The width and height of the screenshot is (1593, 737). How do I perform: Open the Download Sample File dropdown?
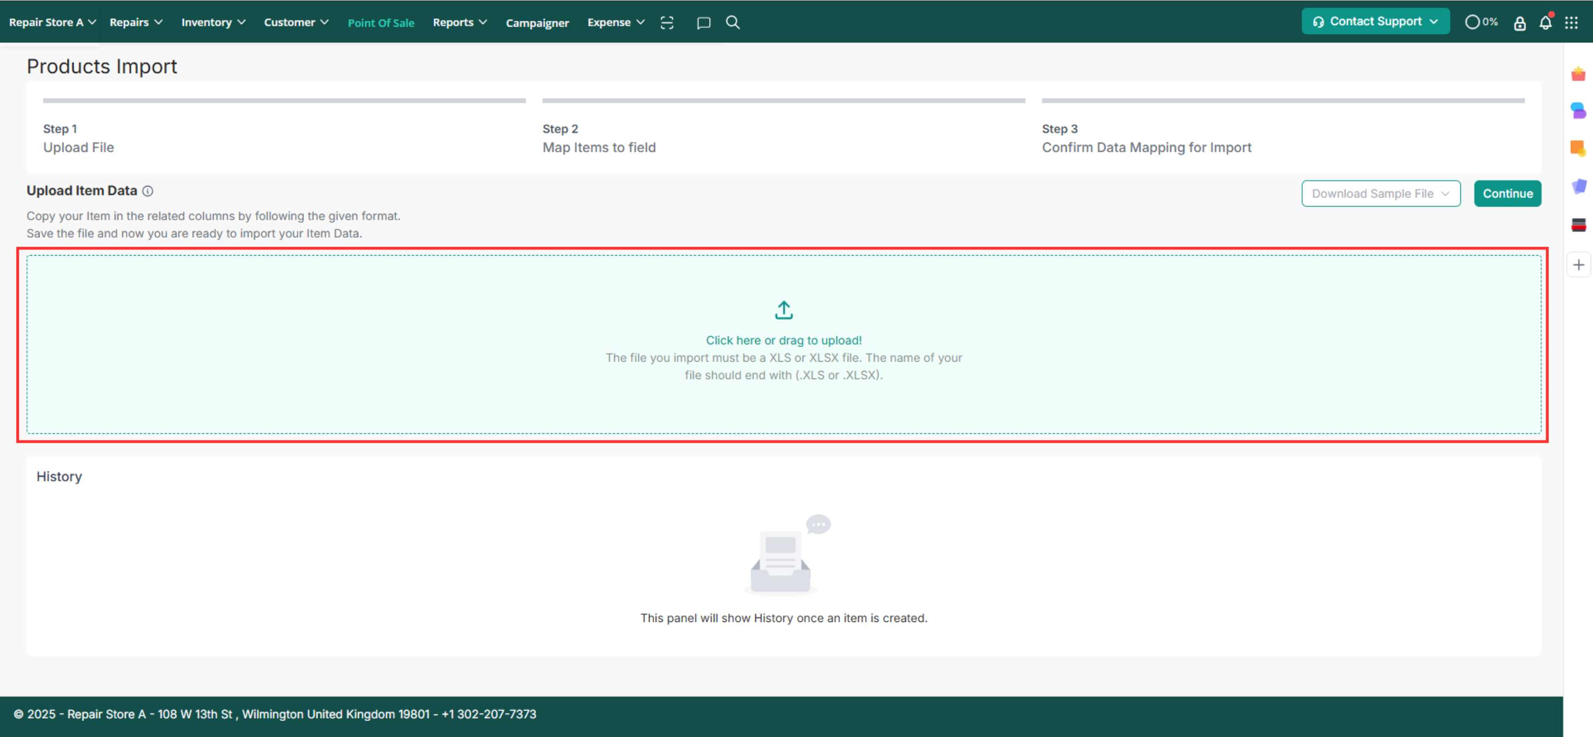(x=1380, y=193)
